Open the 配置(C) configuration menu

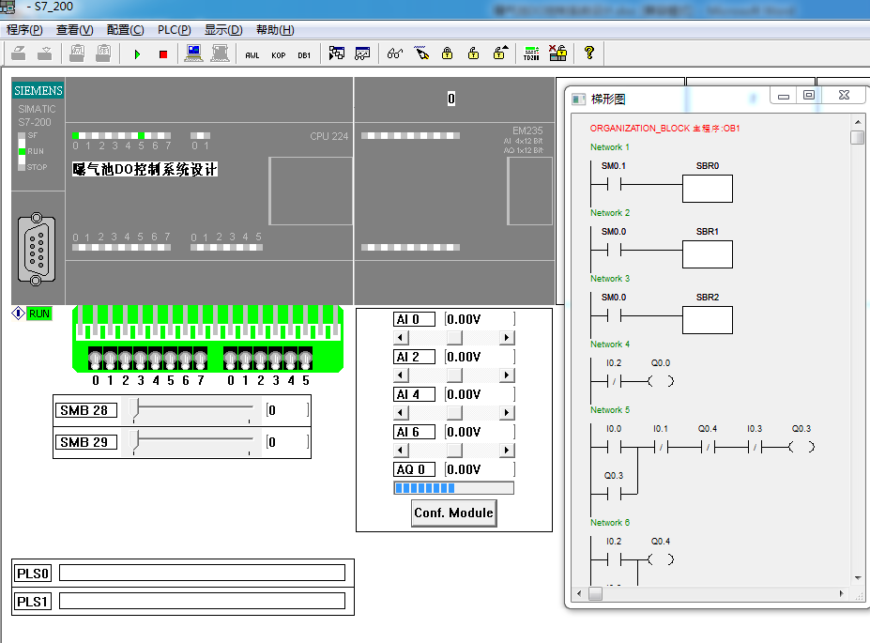point(125,30)
